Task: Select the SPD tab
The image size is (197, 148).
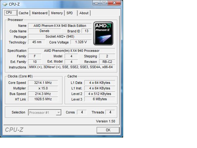Action: click(70, 13)
